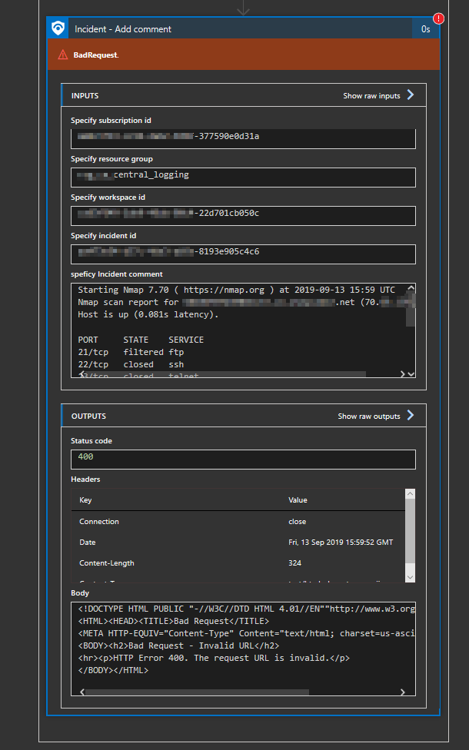Click the INPUTS section heading
This screenshot has height=750, width=469.
(x=85, y=95)
